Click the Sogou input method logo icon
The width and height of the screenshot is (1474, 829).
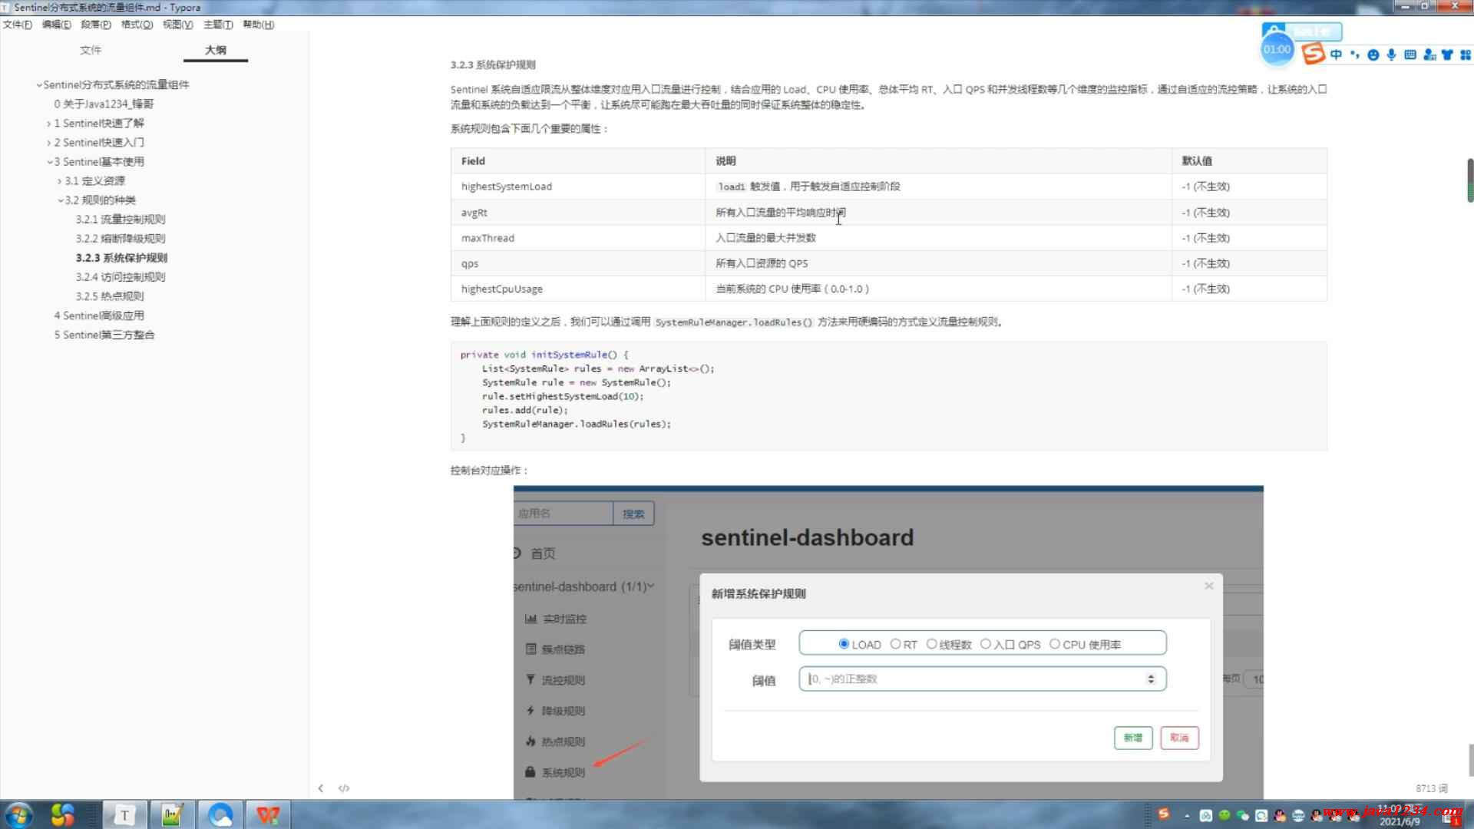click(x=1314, y=54)
